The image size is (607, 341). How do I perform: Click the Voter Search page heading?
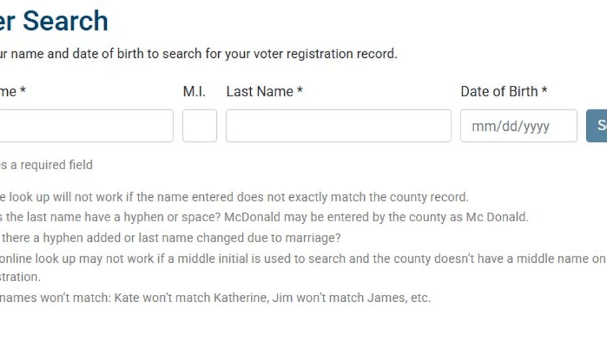click(53, 21)
